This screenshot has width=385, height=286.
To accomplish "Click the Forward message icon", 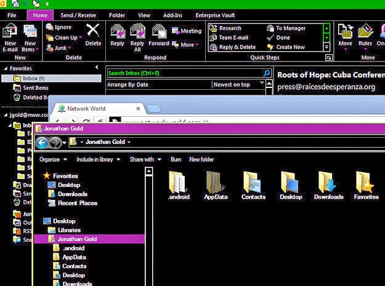I will click(x=159, y=31).
